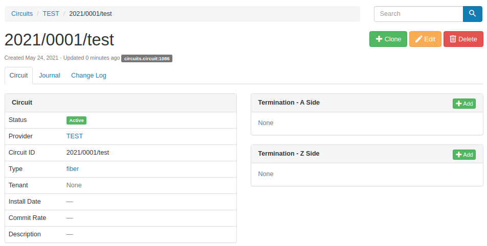Switch to the Change Log tab
Viewport: 487px width, 246px height.
(88, 76)
